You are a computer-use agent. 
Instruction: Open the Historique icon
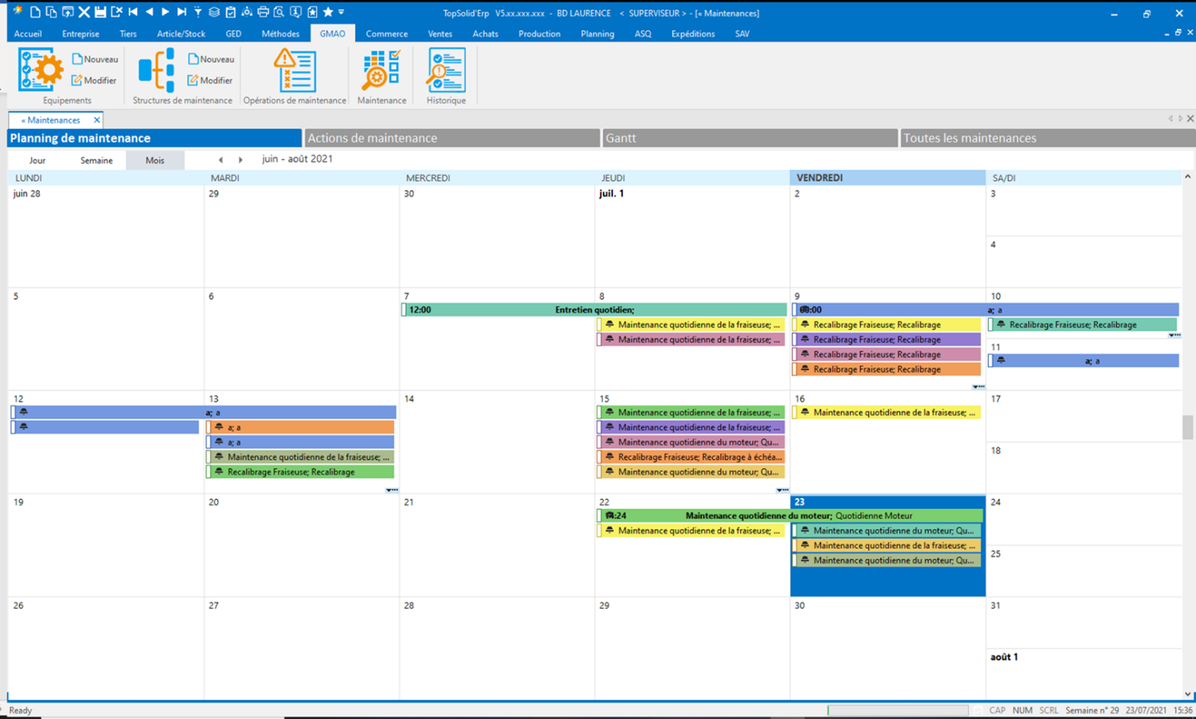446,70
